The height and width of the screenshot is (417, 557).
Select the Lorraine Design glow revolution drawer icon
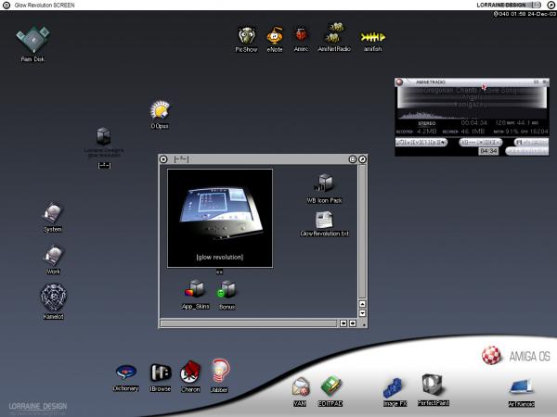[x=103, y=136]
